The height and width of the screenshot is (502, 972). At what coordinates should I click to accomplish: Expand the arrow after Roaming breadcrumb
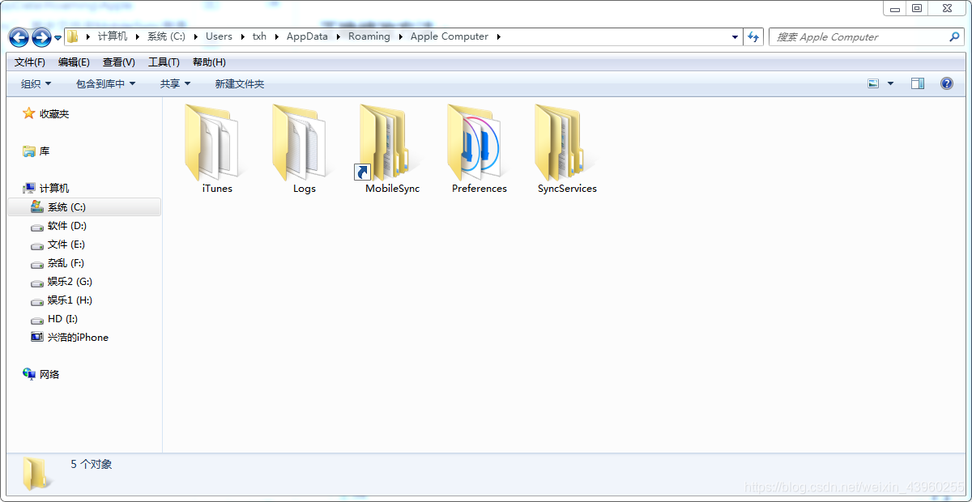(x=400, y=36)
